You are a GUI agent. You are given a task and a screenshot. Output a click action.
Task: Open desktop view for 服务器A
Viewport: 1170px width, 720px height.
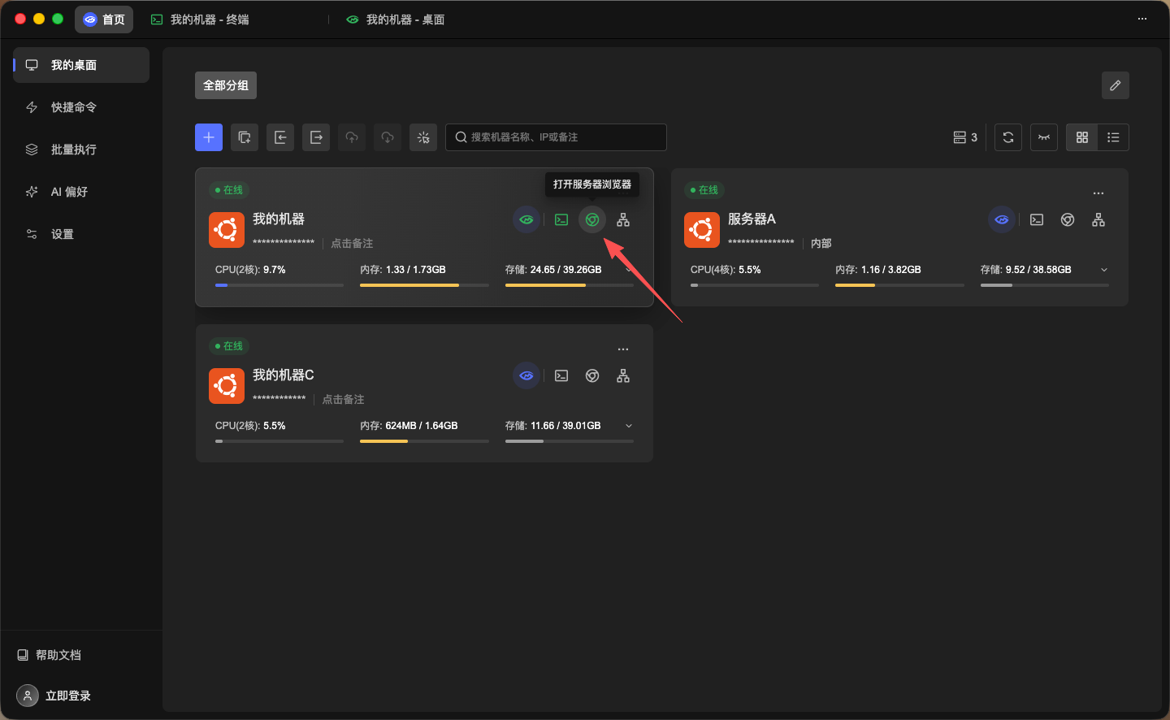[1002, 219]
